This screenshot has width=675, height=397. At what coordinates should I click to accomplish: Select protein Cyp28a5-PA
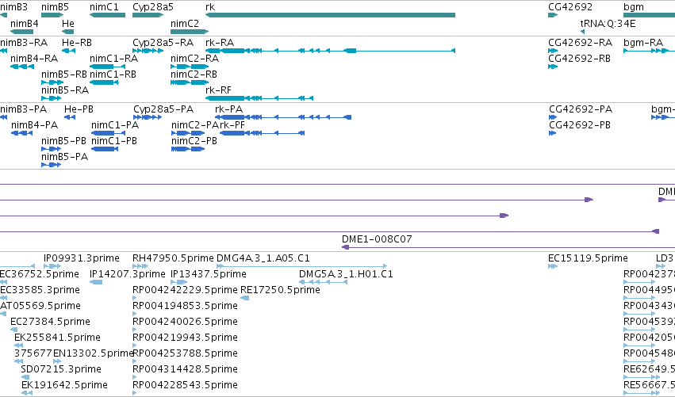[x=163, y=109]
